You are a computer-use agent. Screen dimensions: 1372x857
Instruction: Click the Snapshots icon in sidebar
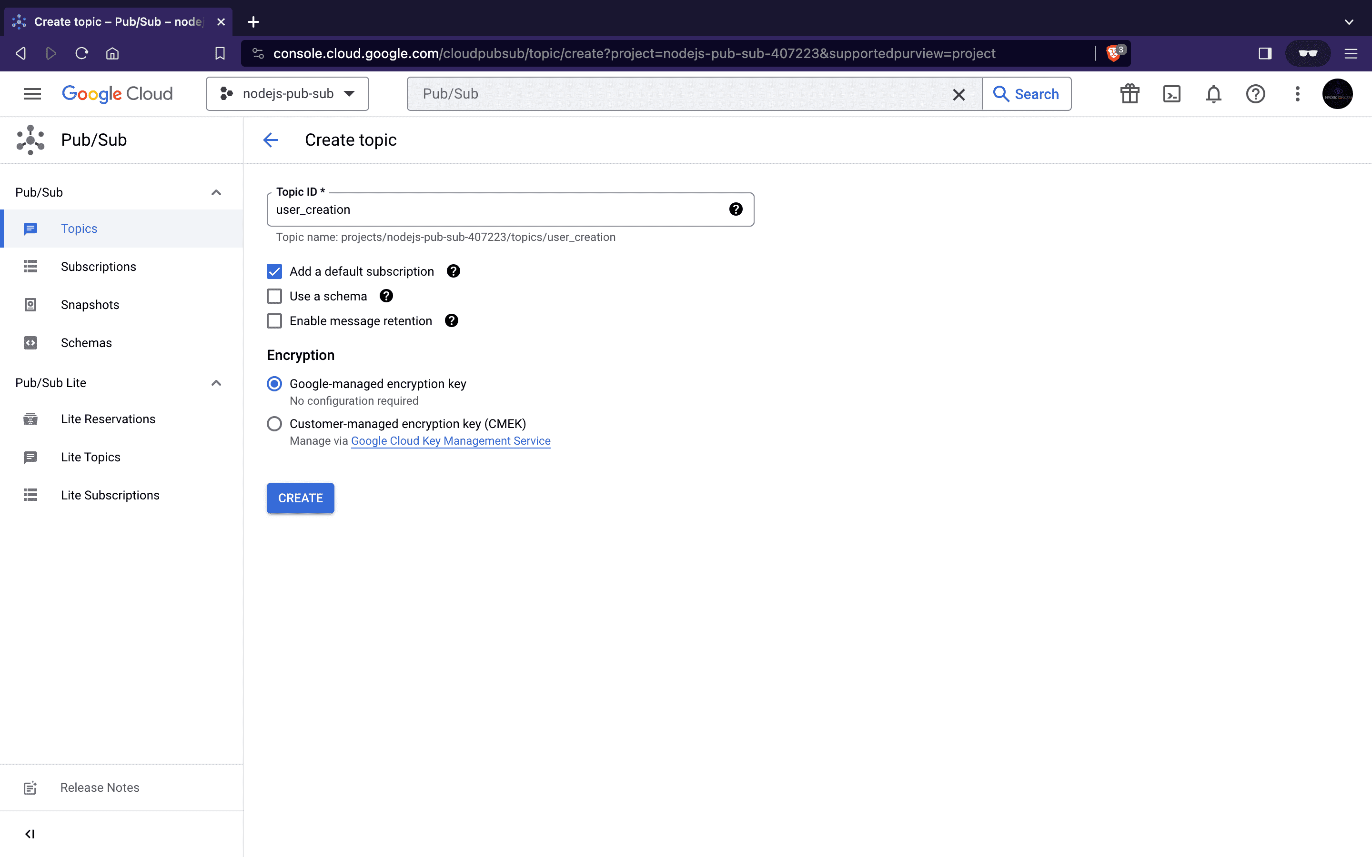(x=30, y=304)
